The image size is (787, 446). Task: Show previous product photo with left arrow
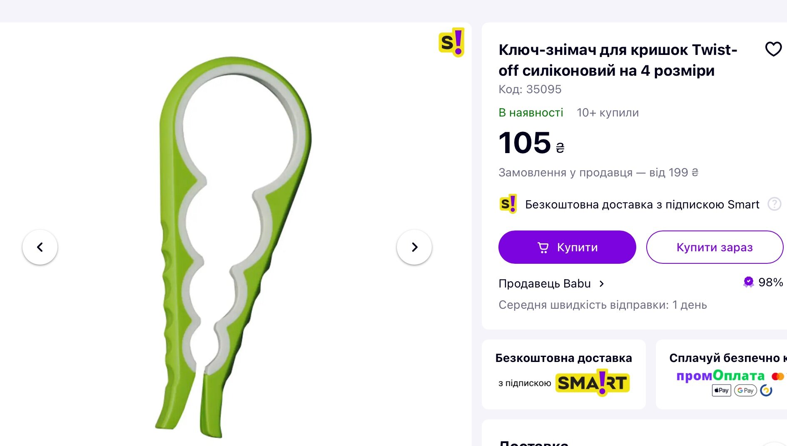point(40,247)
